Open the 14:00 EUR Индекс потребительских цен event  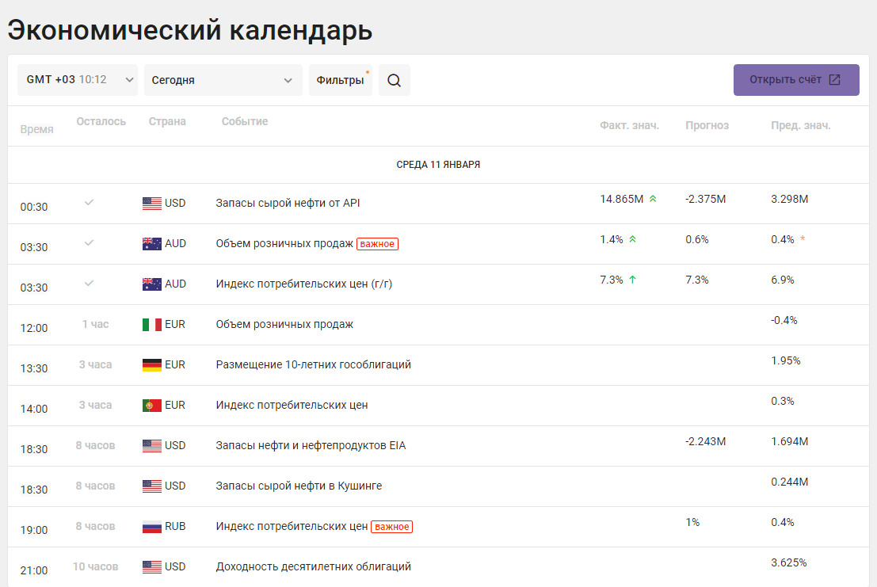click(x=292, y=405)
